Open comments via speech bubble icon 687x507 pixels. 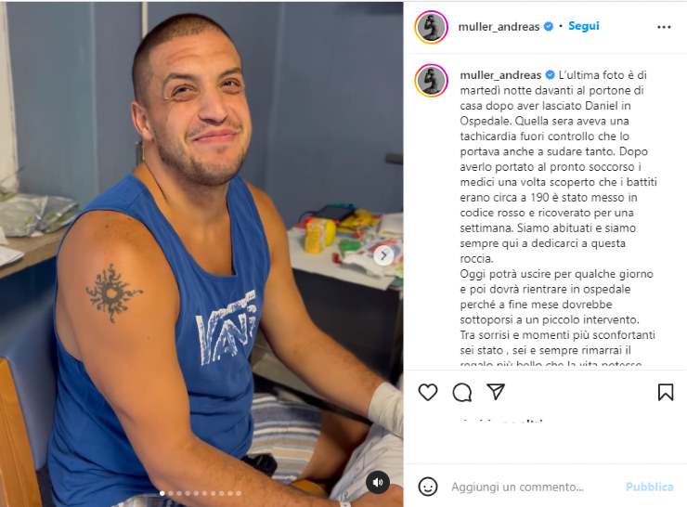(x=461, y=392)
